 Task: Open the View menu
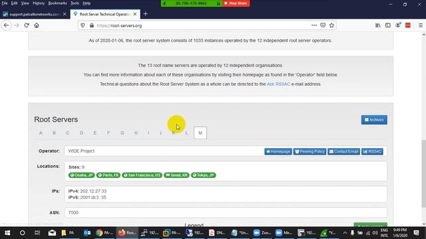point(25,3)
